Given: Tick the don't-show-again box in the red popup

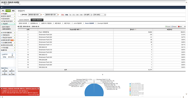Looking at the screenshot, I should click(x=38, y=95).
